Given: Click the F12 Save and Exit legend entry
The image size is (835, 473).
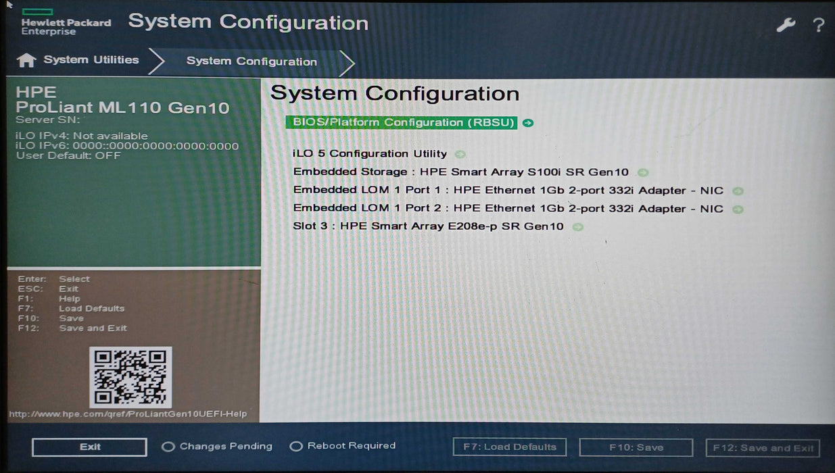Looking at the screenshot, I should coord(72,328).
